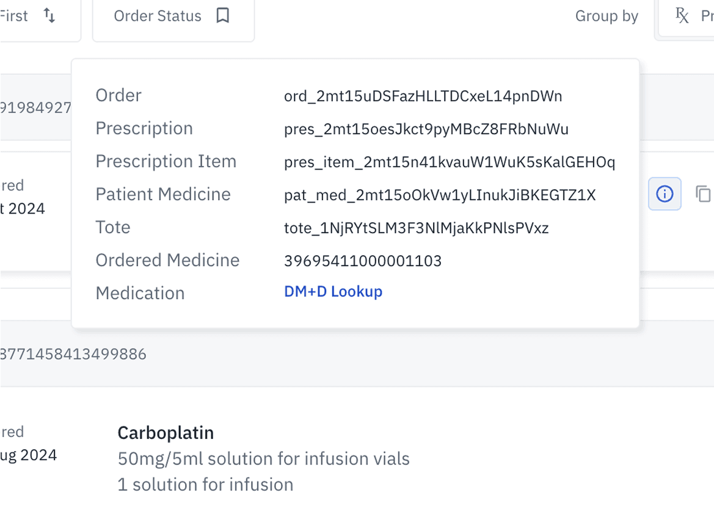The height and width of the screenshot is (509, 714).
Task: Open the DM+D Lookup link
Action: pos(333,291)
